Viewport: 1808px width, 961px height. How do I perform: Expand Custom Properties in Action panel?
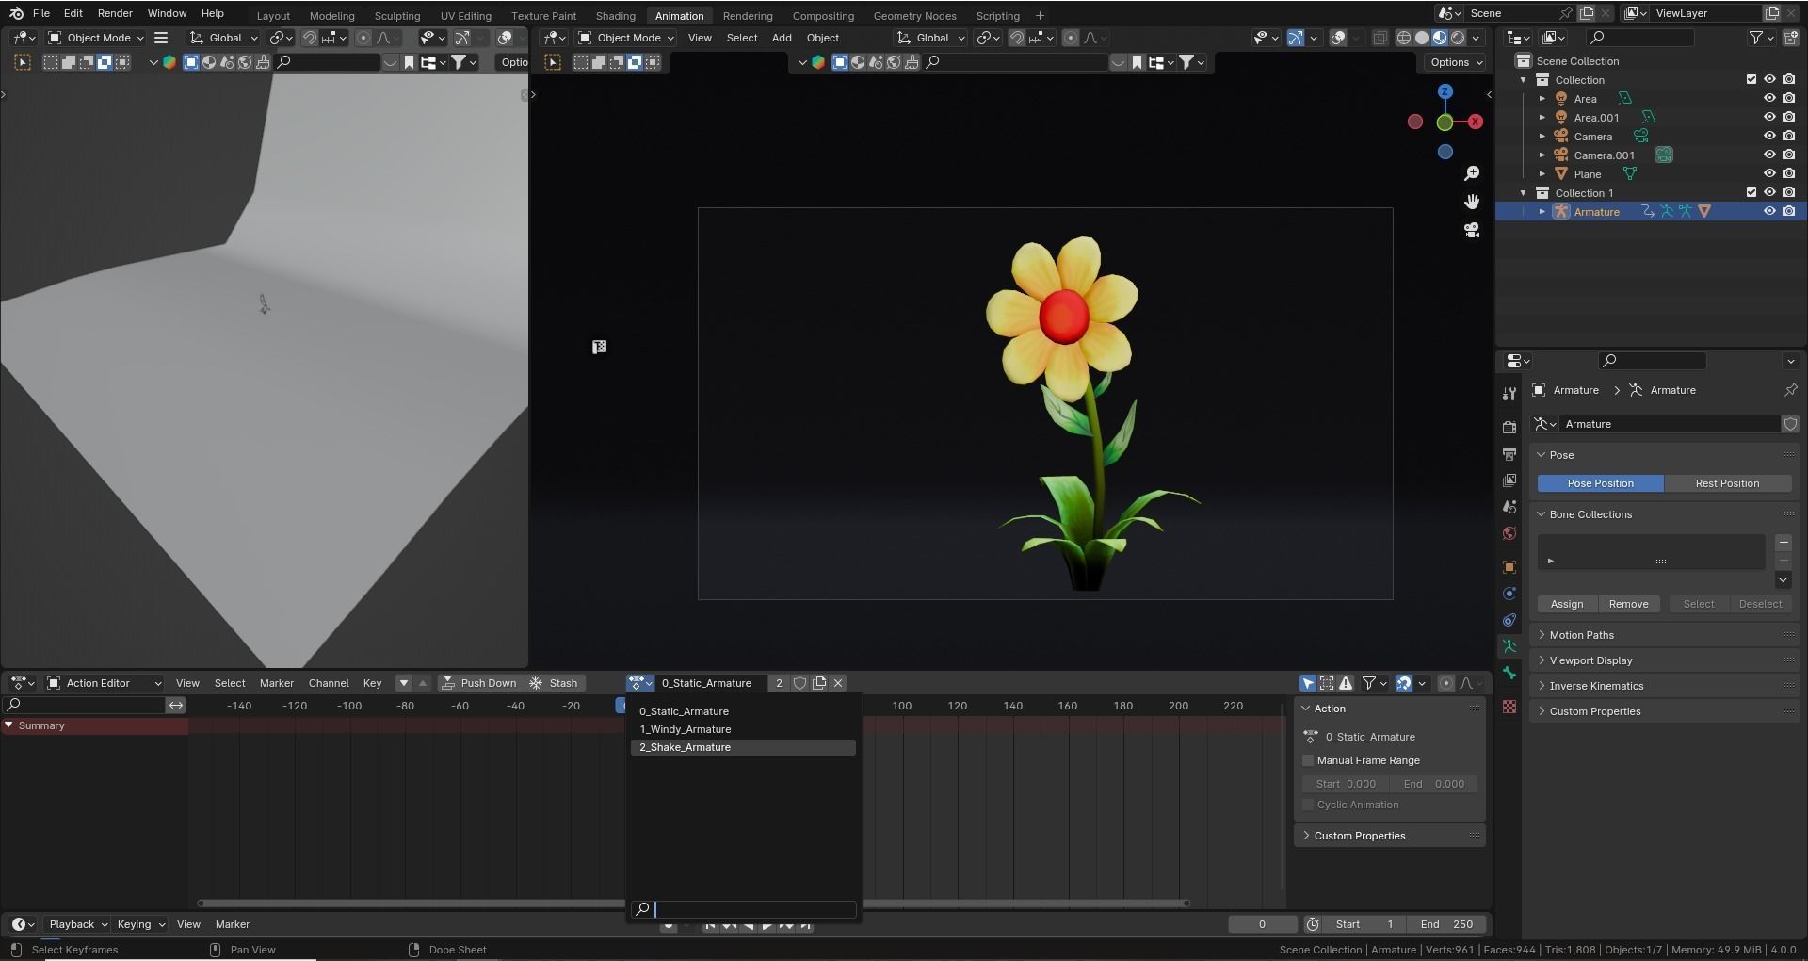(x=1359, y=836)
